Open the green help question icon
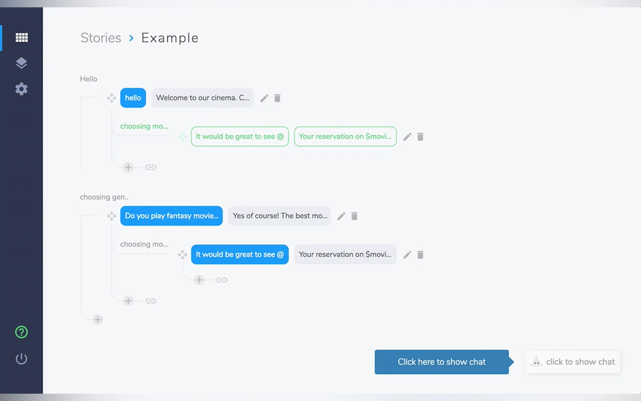 pos(21,332)
